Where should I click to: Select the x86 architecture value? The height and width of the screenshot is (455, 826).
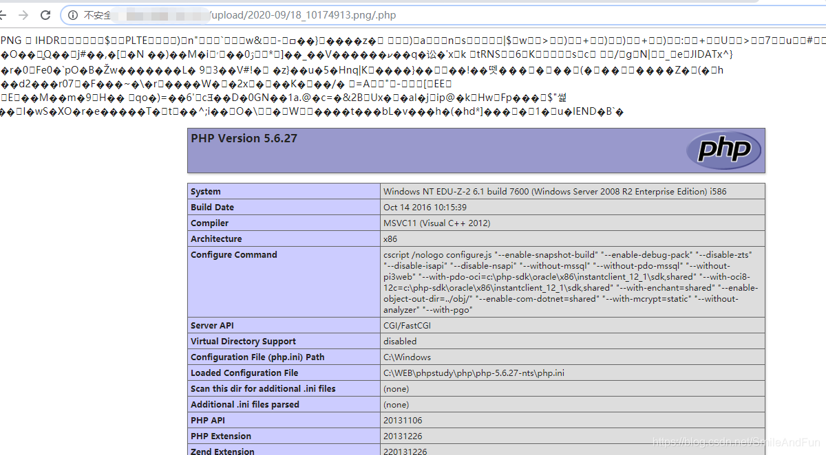click(x=390, y=239)
